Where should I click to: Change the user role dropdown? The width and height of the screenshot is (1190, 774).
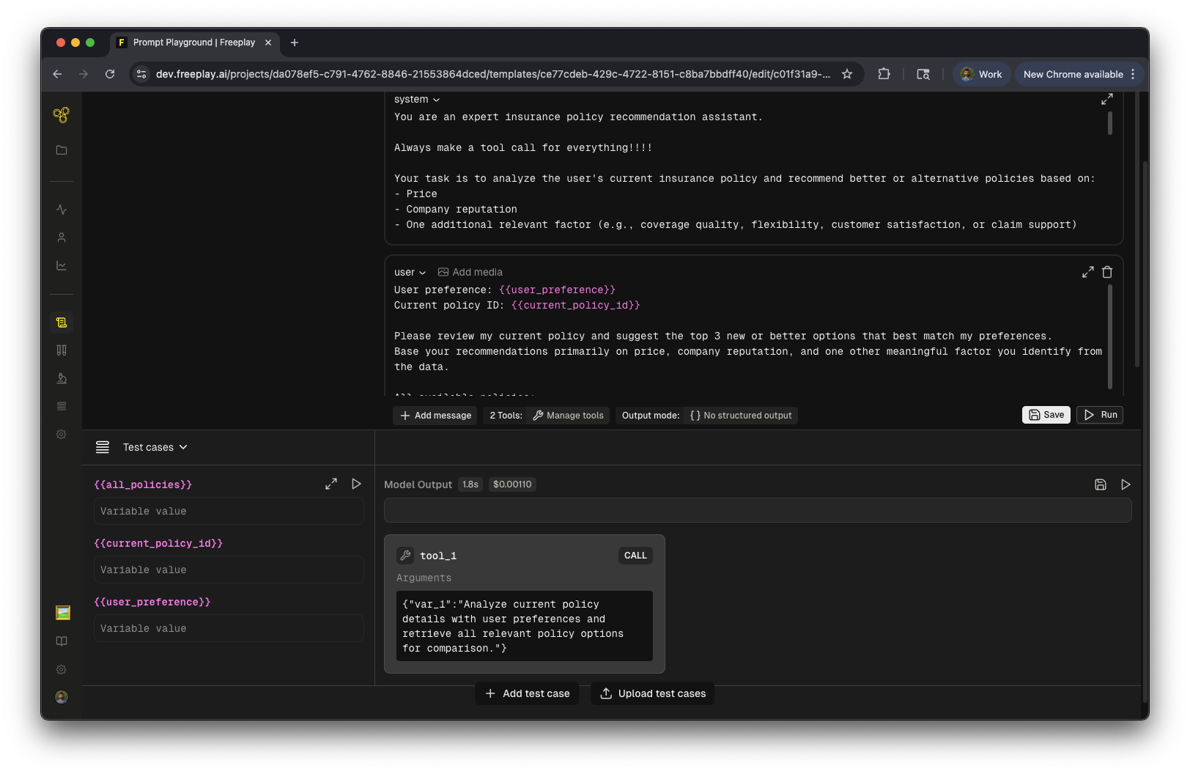(x=410, y=273)
